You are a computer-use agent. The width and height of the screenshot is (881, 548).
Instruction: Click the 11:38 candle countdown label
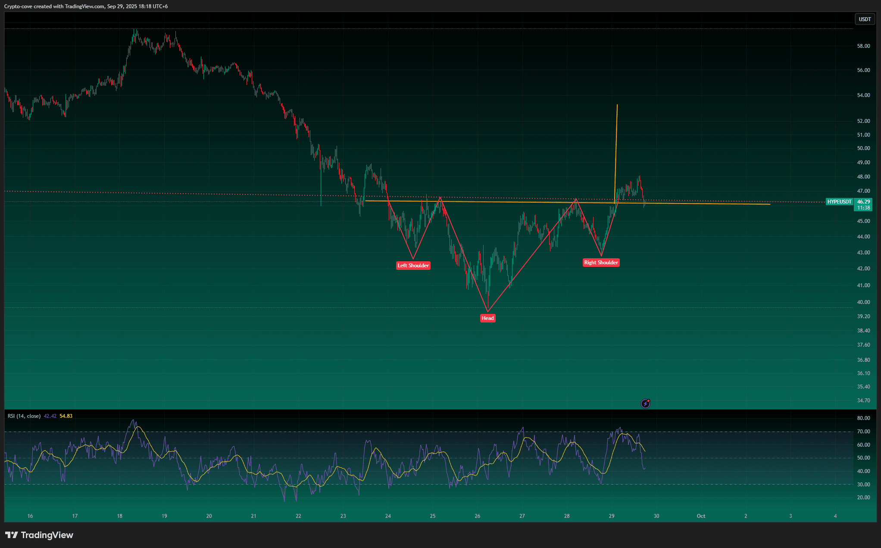tap(863, 208)
